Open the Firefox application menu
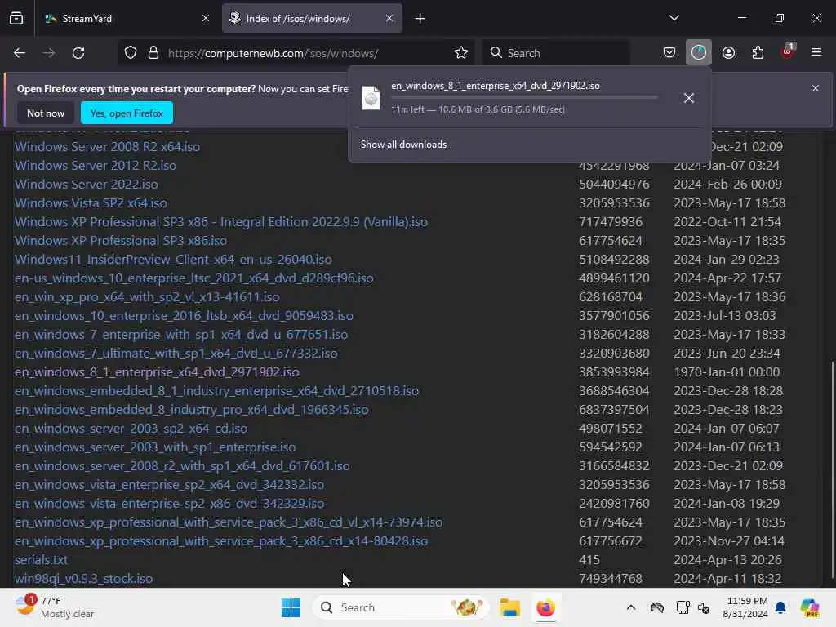This screenshot has height=627, width=836. click(816, 52)
